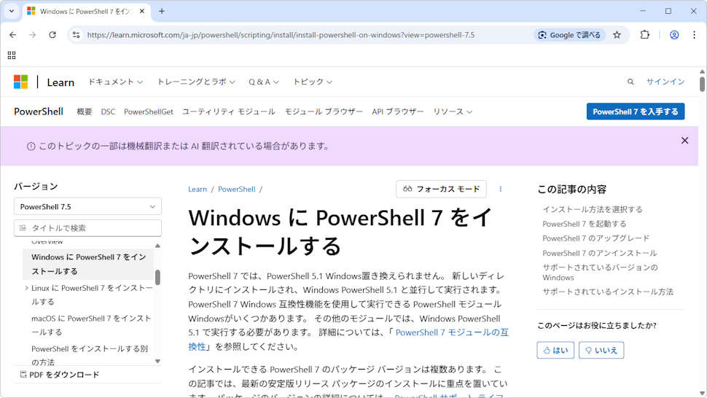Screen dimensions: 707x398
Task: Jump to PowerShell 7 を起動する section
Action: click(585, 224)
